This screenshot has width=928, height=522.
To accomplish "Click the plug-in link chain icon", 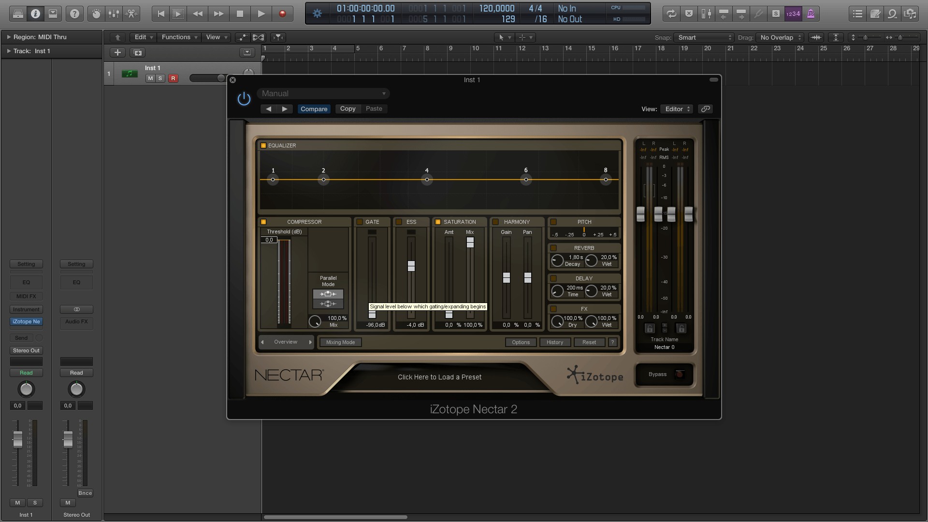I will (706, 109).
